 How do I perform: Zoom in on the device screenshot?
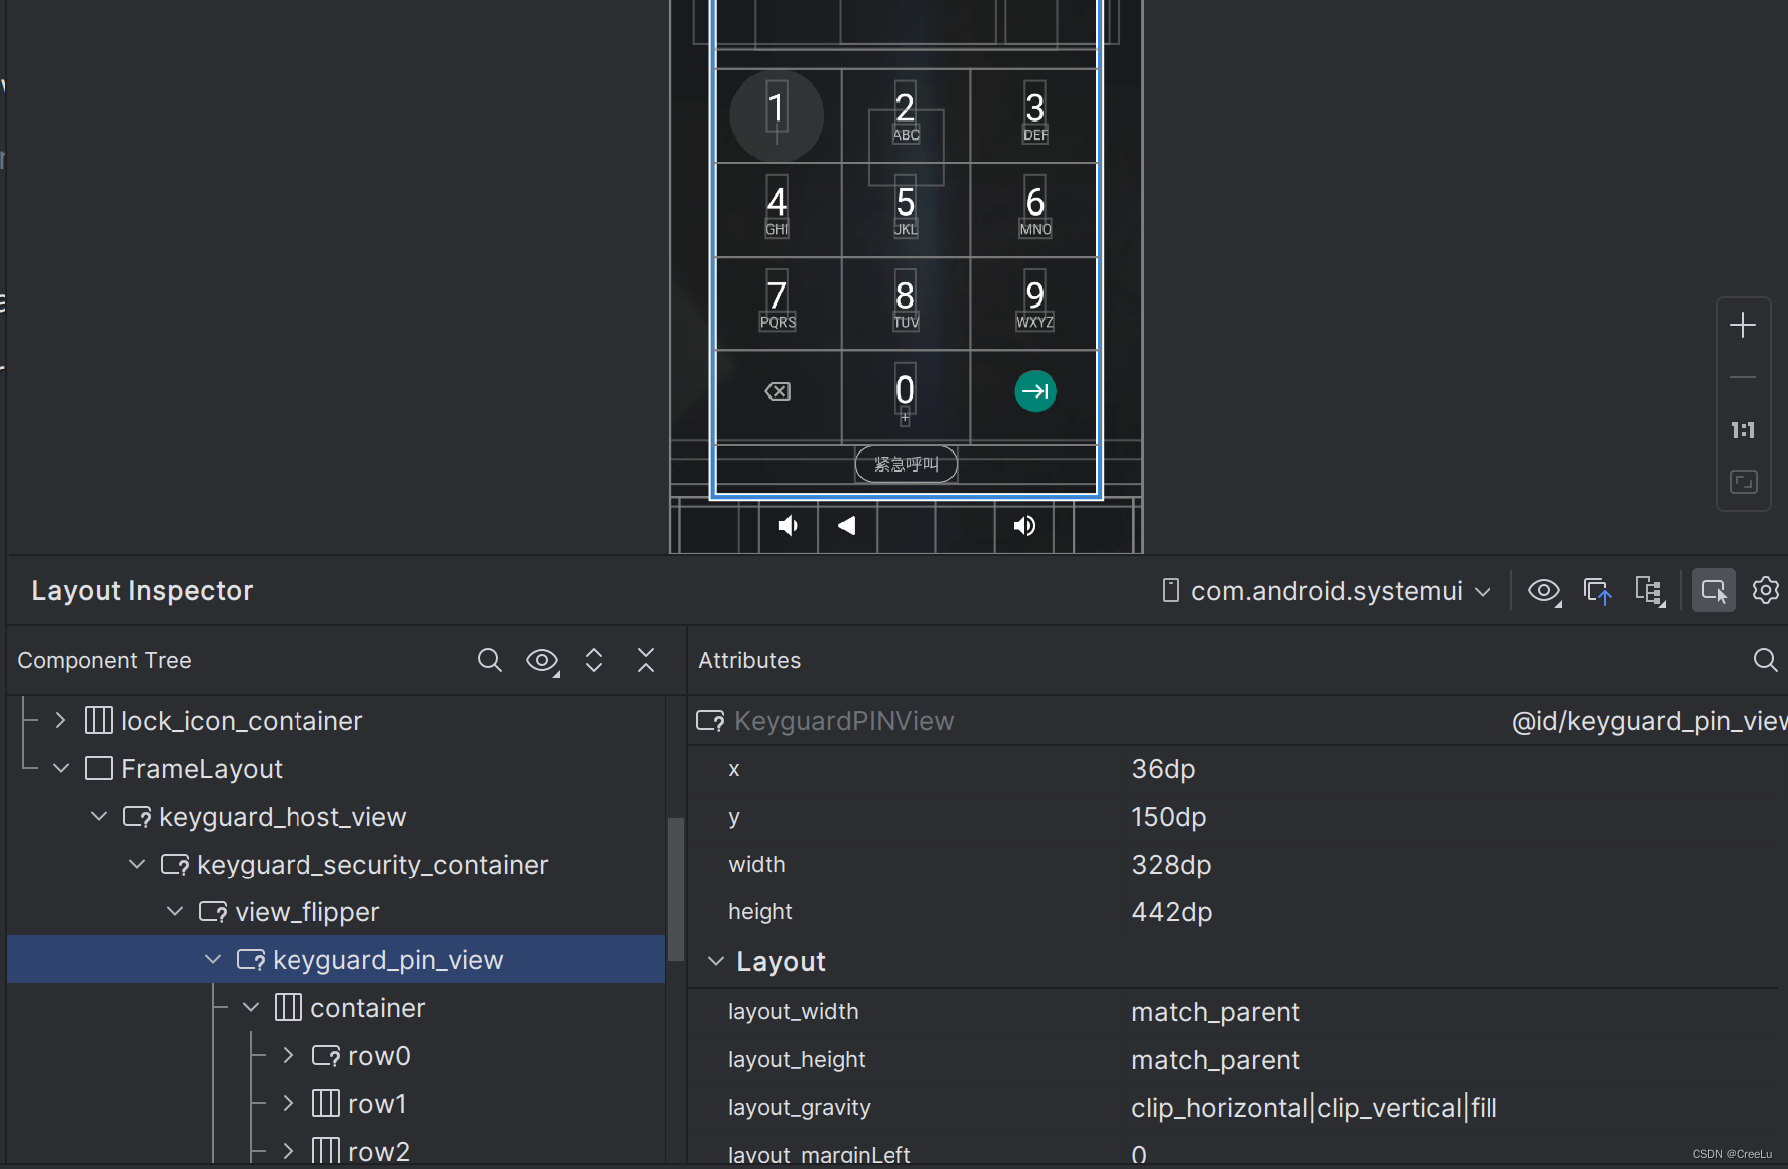tap(1743, 324)
